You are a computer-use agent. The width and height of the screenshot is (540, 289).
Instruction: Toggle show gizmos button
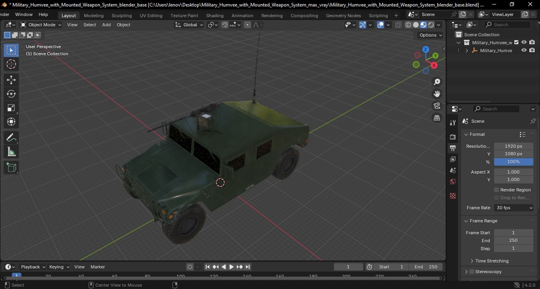point(363,25)
